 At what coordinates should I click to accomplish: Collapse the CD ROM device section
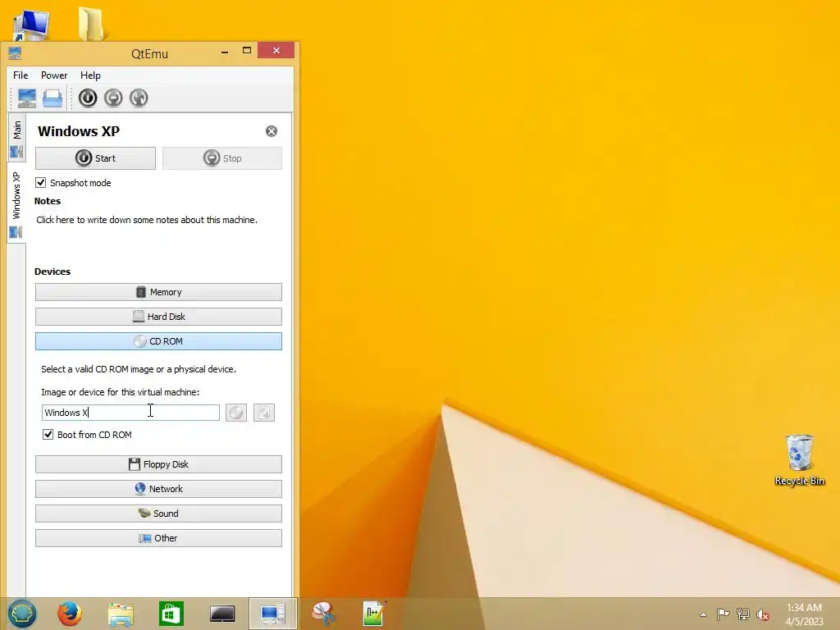(158, 341)
